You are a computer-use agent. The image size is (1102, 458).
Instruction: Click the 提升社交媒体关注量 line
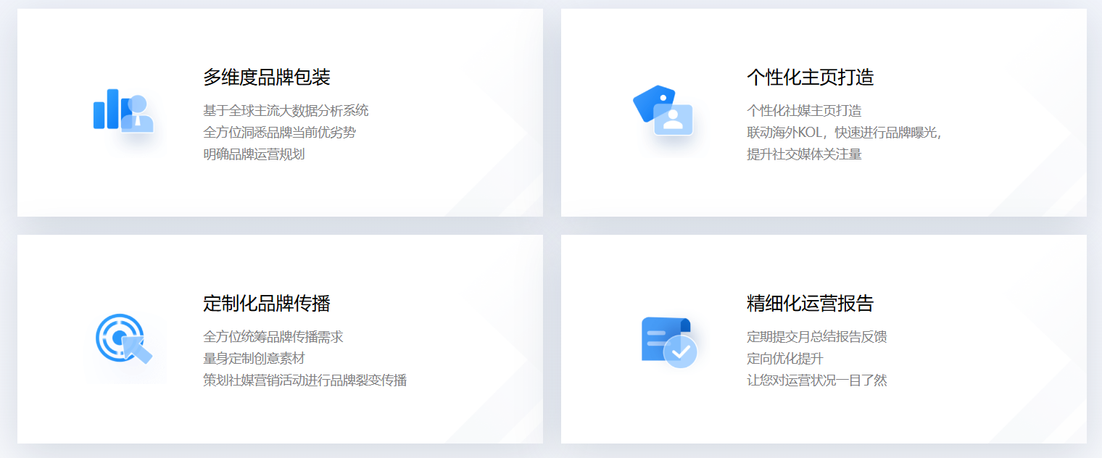coord(804,154)
